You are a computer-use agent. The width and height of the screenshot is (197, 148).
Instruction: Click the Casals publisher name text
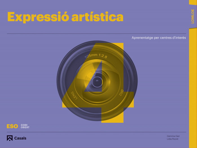(20, 138)
